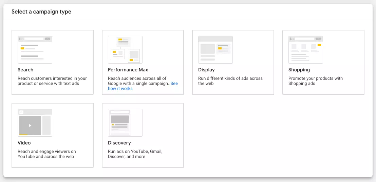Viewport: 376px width, 182px height.
Task: Click 'Promote your products' description text
Action: pos(315,81)
